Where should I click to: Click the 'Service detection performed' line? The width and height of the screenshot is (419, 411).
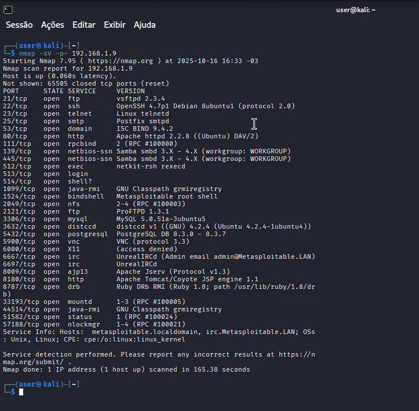tap(159, 358)
